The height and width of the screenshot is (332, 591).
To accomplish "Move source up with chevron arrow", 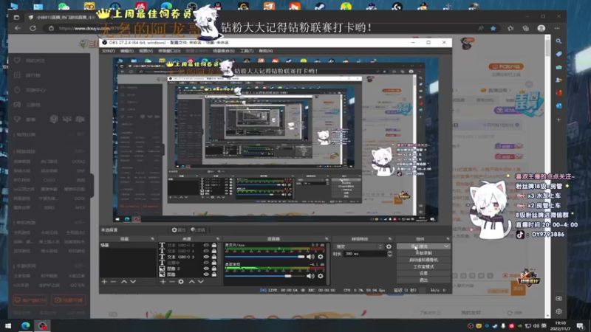I will (x=192, y=282).
